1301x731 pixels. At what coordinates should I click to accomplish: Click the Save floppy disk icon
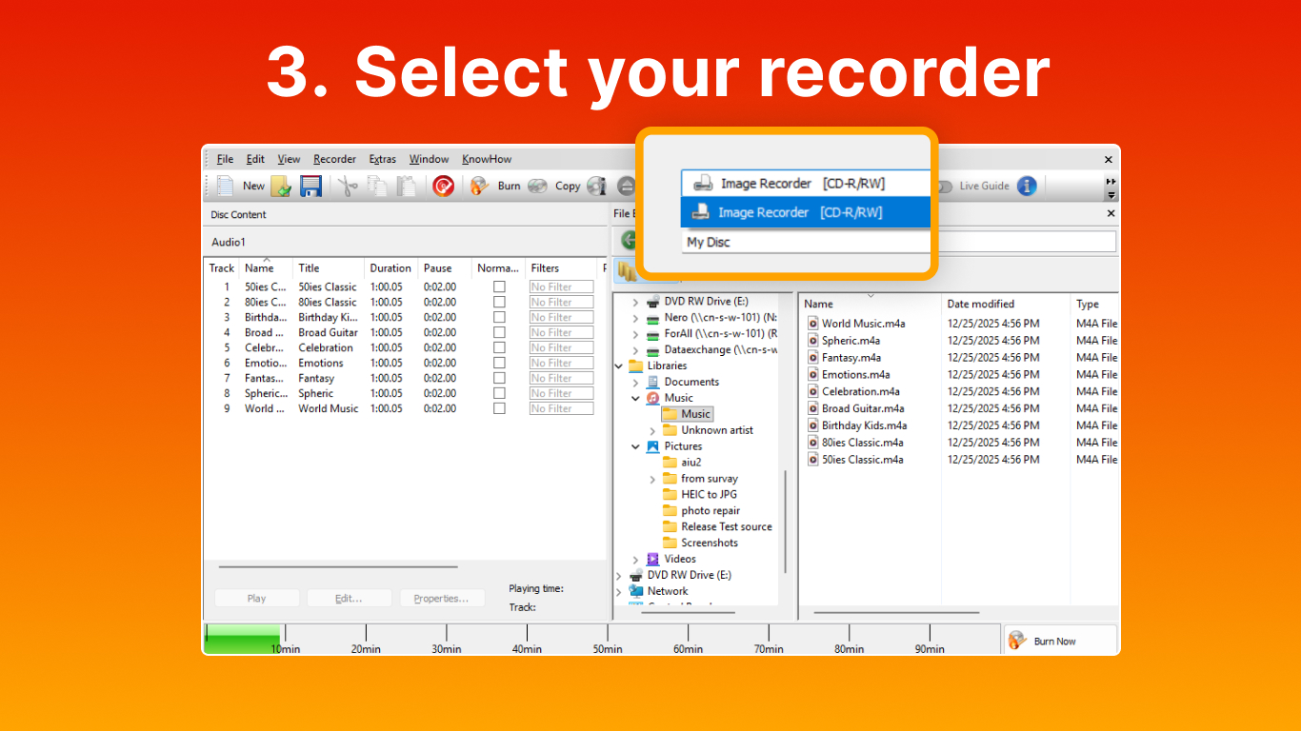coord(310,186)
